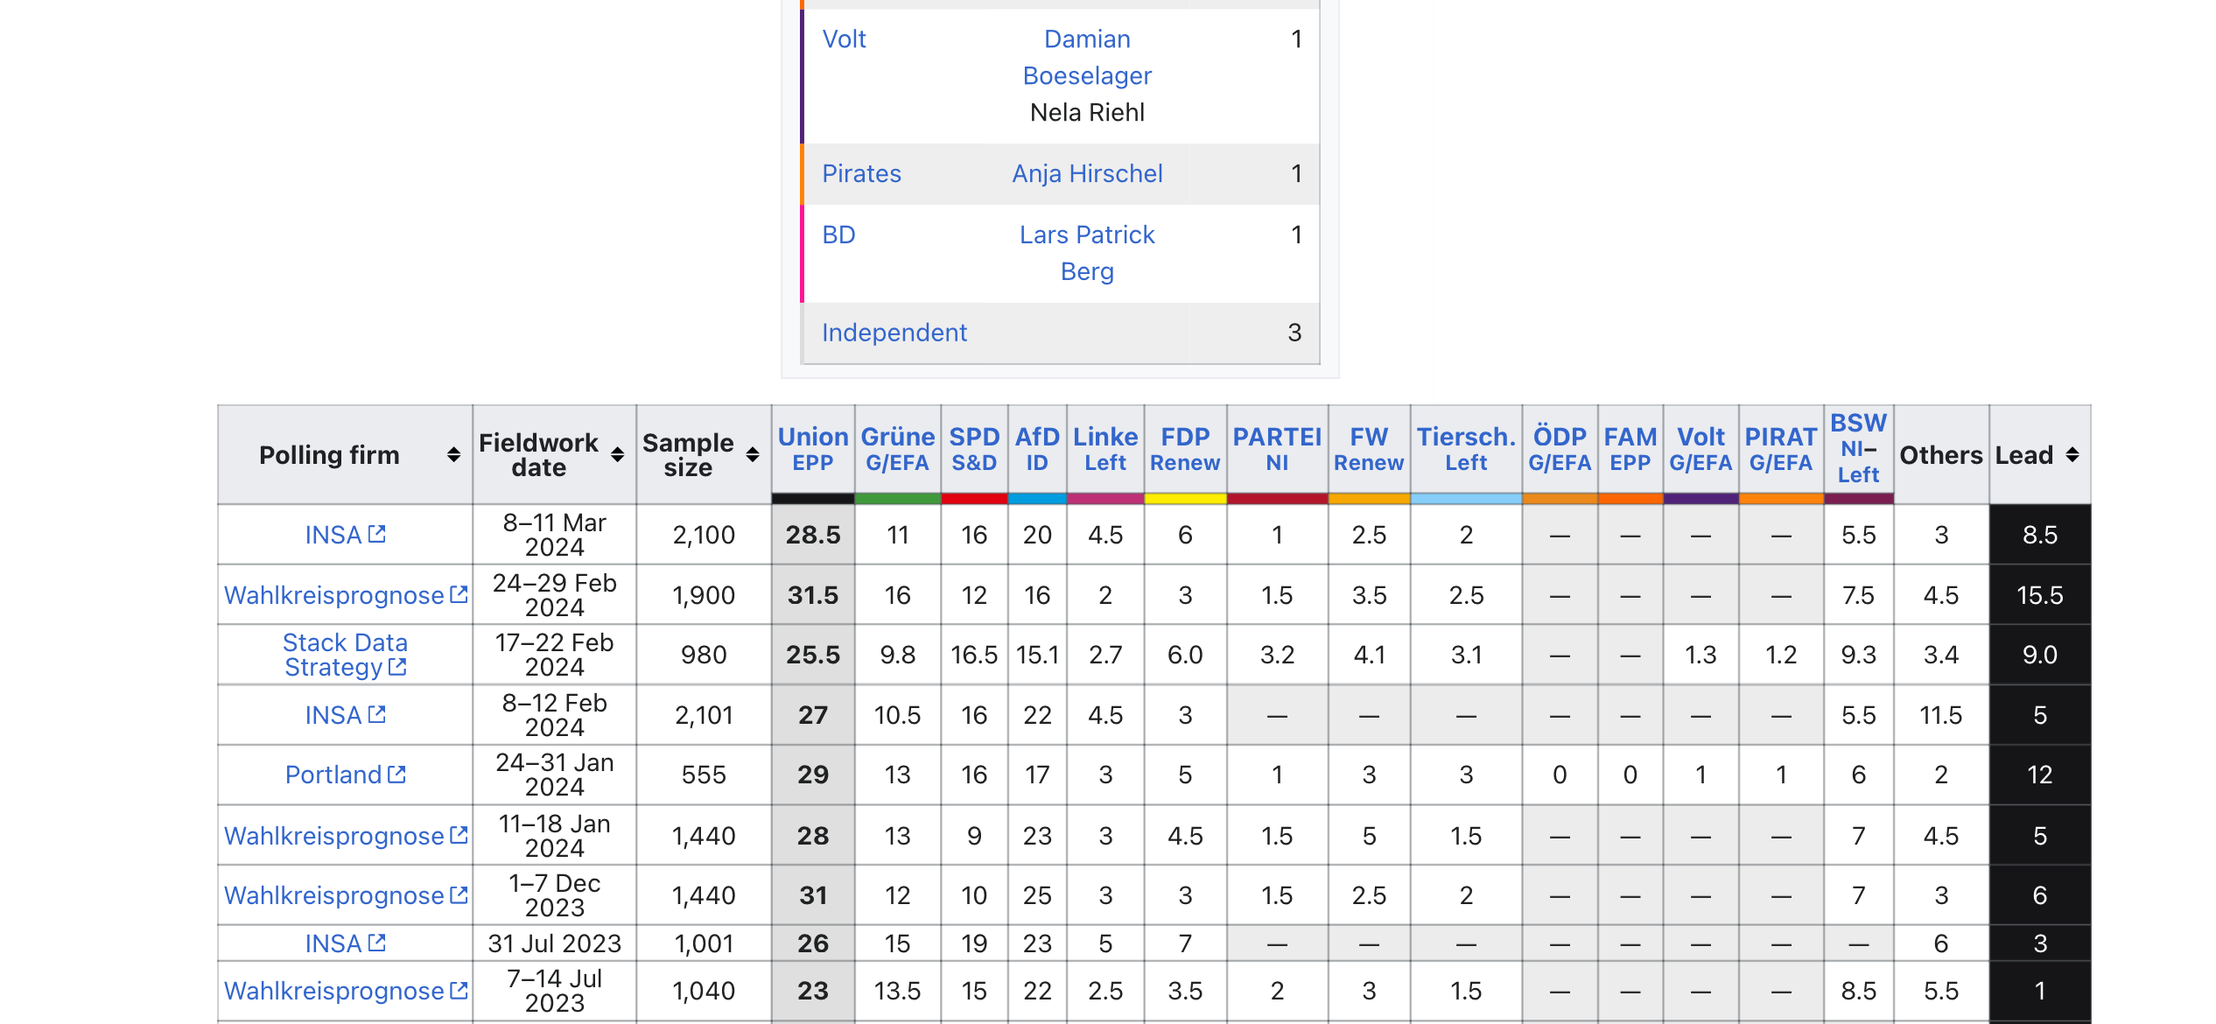Click external icon of 8–11 Mar INSA
Viewport: 2216px width, 1024px height.
377,534
